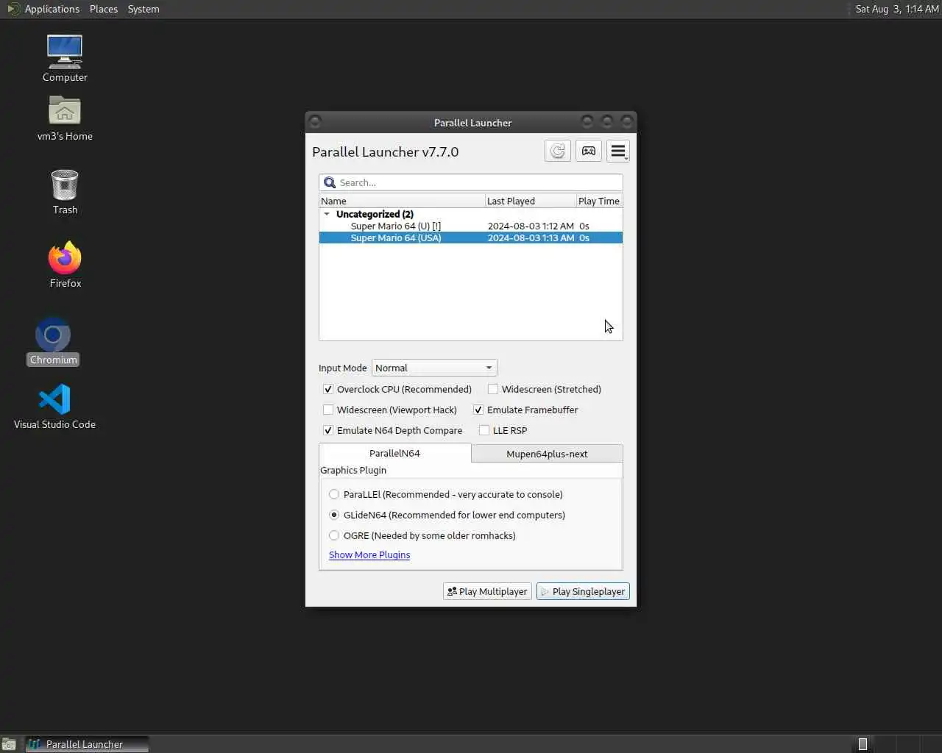Switch to the Mupen64plus-next tab
942x753 pixels.
pos(547,454)
